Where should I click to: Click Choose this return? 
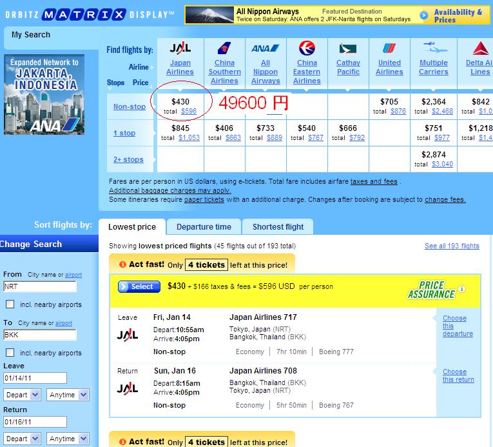click(458, 375)
